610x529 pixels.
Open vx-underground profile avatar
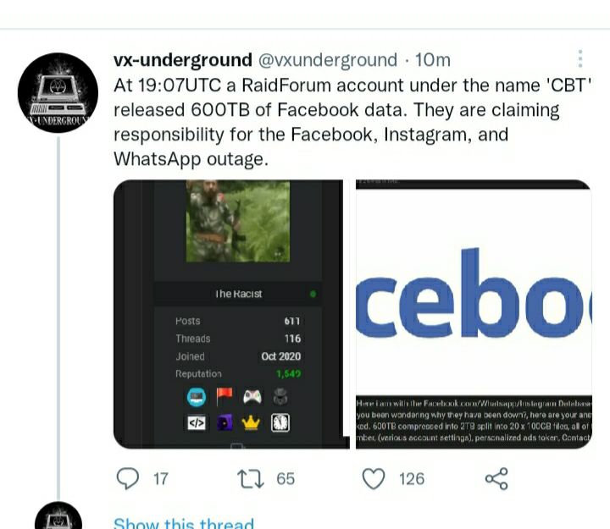[58, 93]
